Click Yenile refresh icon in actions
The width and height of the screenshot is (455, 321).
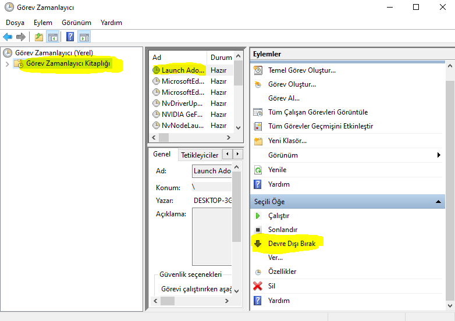(x=258, y=170)
